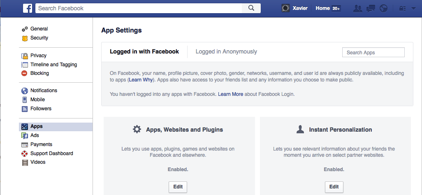Image resolution: width=422 pixels, height=195 pixels.
Task: Open the friend requests icon
Action: coord(358,8)
